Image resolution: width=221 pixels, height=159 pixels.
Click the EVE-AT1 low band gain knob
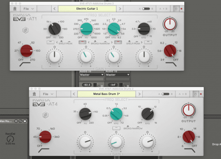click(x=54, y=57)
